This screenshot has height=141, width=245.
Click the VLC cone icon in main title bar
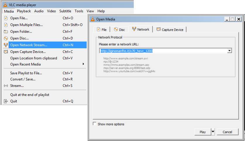coord(5,5)
